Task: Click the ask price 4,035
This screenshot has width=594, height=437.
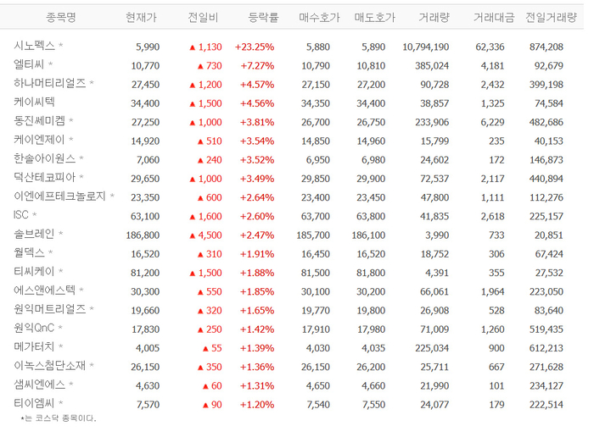Action: (x=373, y=348)
